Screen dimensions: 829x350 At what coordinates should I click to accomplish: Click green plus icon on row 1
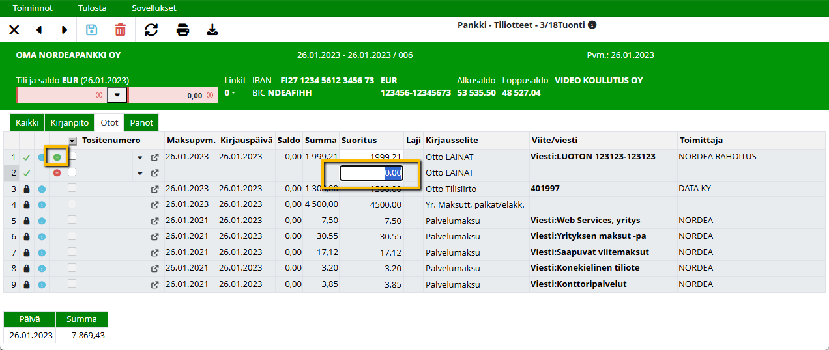[57, 157]
